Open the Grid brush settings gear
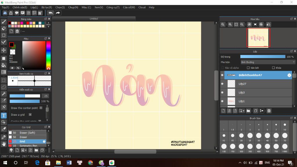This screenshot has width=297, height=167. point(44,141)
